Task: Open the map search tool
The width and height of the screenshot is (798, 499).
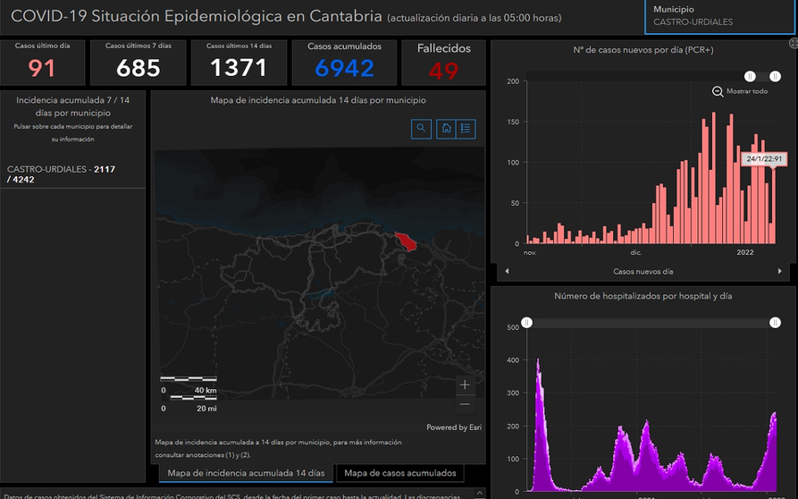Action: 421,129
